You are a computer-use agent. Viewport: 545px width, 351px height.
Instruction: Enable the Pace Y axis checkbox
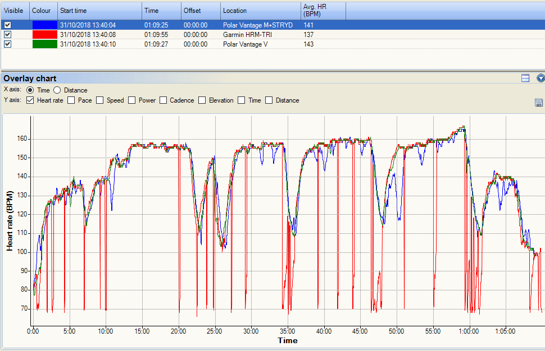point(71,100)
